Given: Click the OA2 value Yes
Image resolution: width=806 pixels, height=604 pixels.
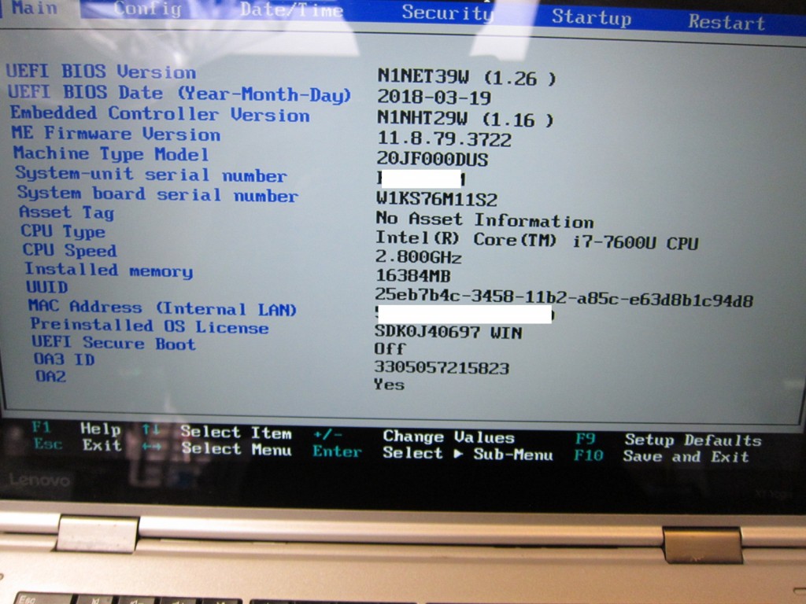Looking at the screenshot, I should (x=389, y=385).
